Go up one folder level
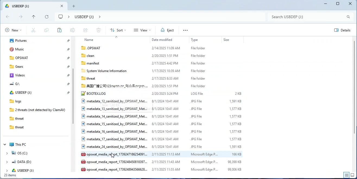This screenshot has width=357, height=179. pyautogui.click(x=34, y=17)
